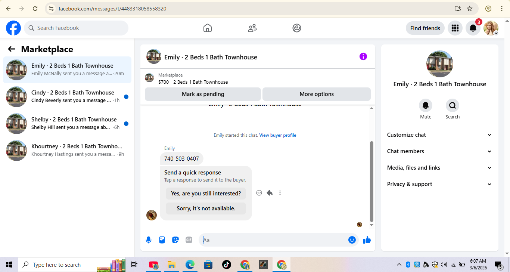Open Task View on taskbar
The height and width of the screenshot is (272, 510).
134,265
